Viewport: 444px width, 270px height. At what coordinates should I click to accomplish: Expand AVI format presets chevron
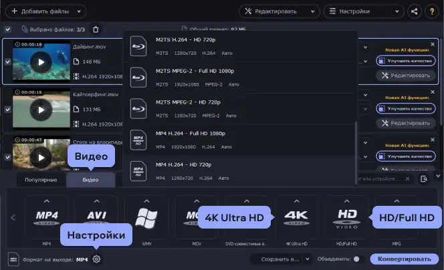[x=96, y=201]
